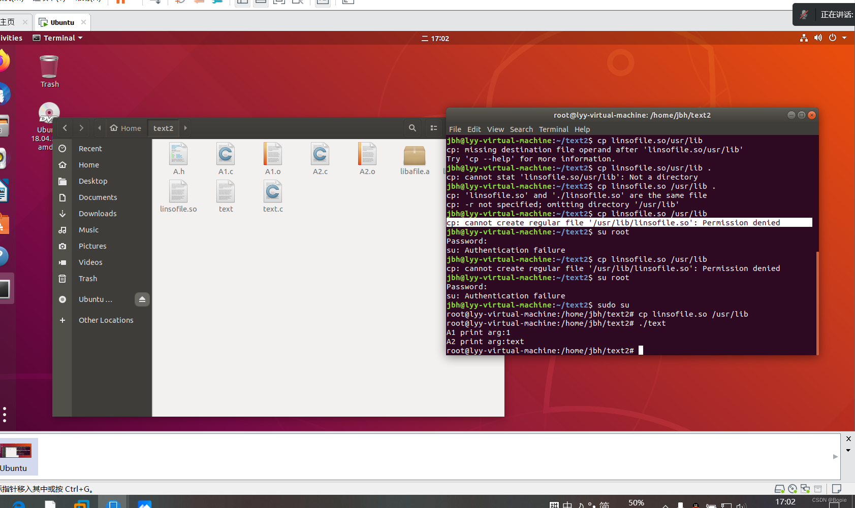This screenshot has height=508, width=855.
Task: Open the volume indicator in top bar
Action: point(818,38)
